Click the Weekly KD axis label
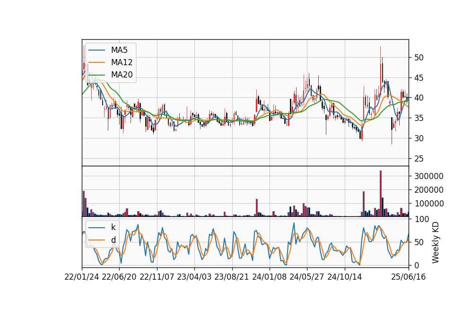 coord(436,242)
